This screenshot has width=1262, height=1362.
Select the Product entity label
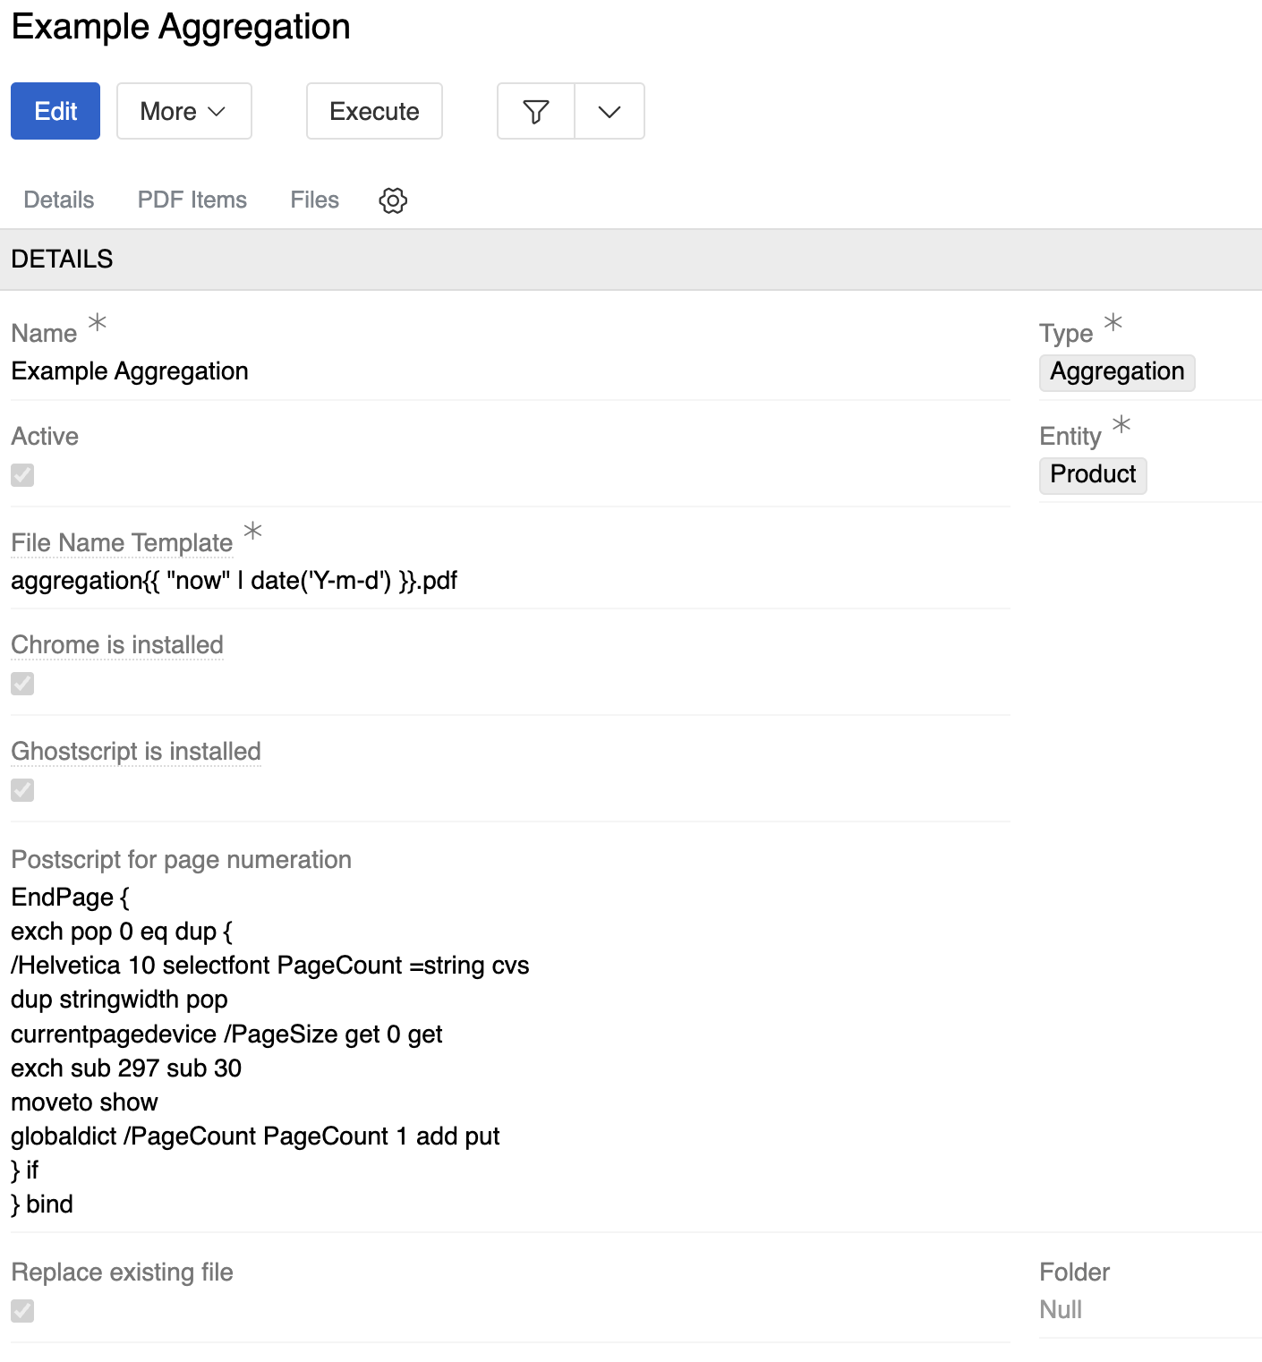(1093, 475)
